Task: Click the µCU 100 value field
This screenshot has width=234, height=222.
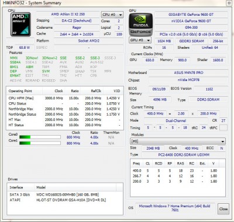Action: pos(119,34)
